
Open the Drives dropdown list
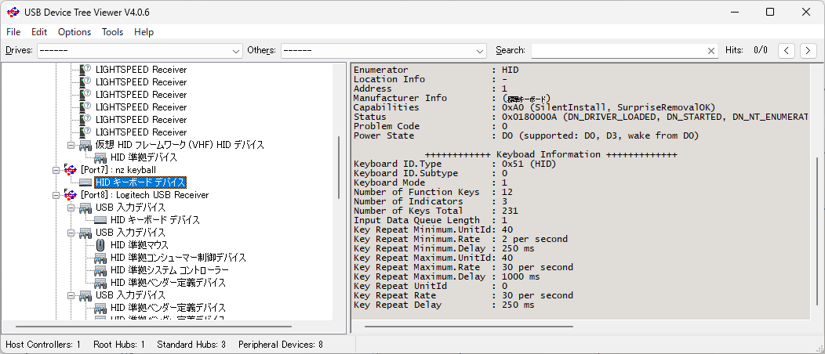237,50
